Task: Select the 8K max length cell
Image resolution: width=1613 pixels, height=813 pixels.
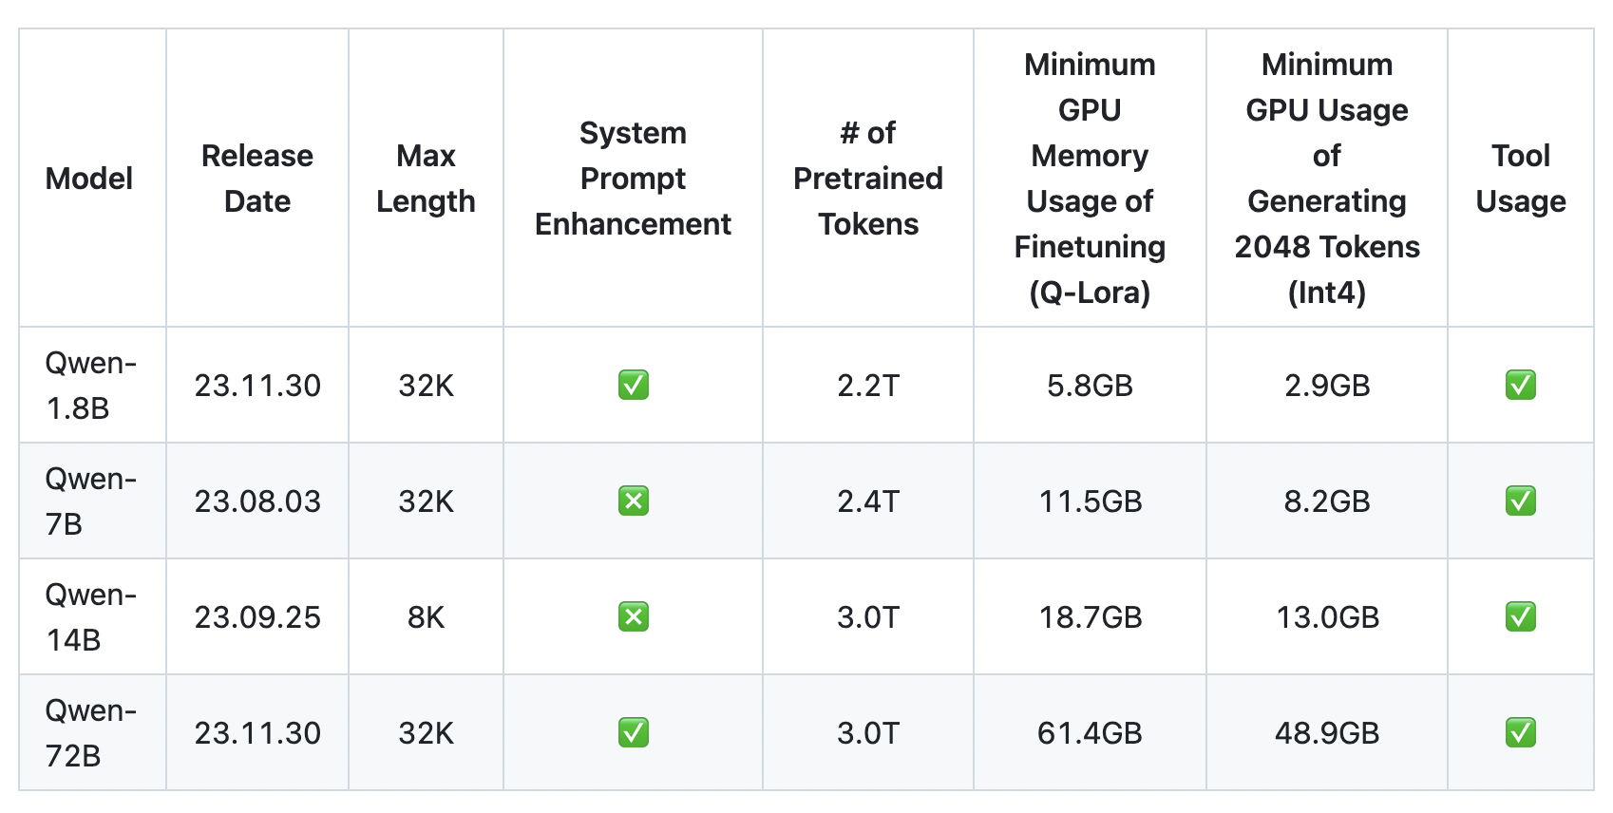Action: [426, 617]
